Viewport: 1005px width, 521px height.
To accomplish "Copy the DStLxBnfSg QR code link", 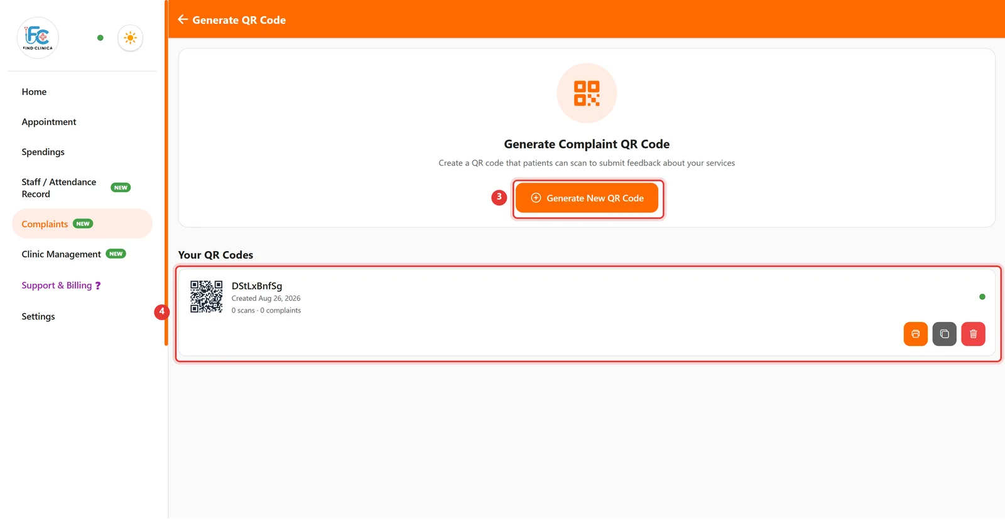I will coord(945,334).
